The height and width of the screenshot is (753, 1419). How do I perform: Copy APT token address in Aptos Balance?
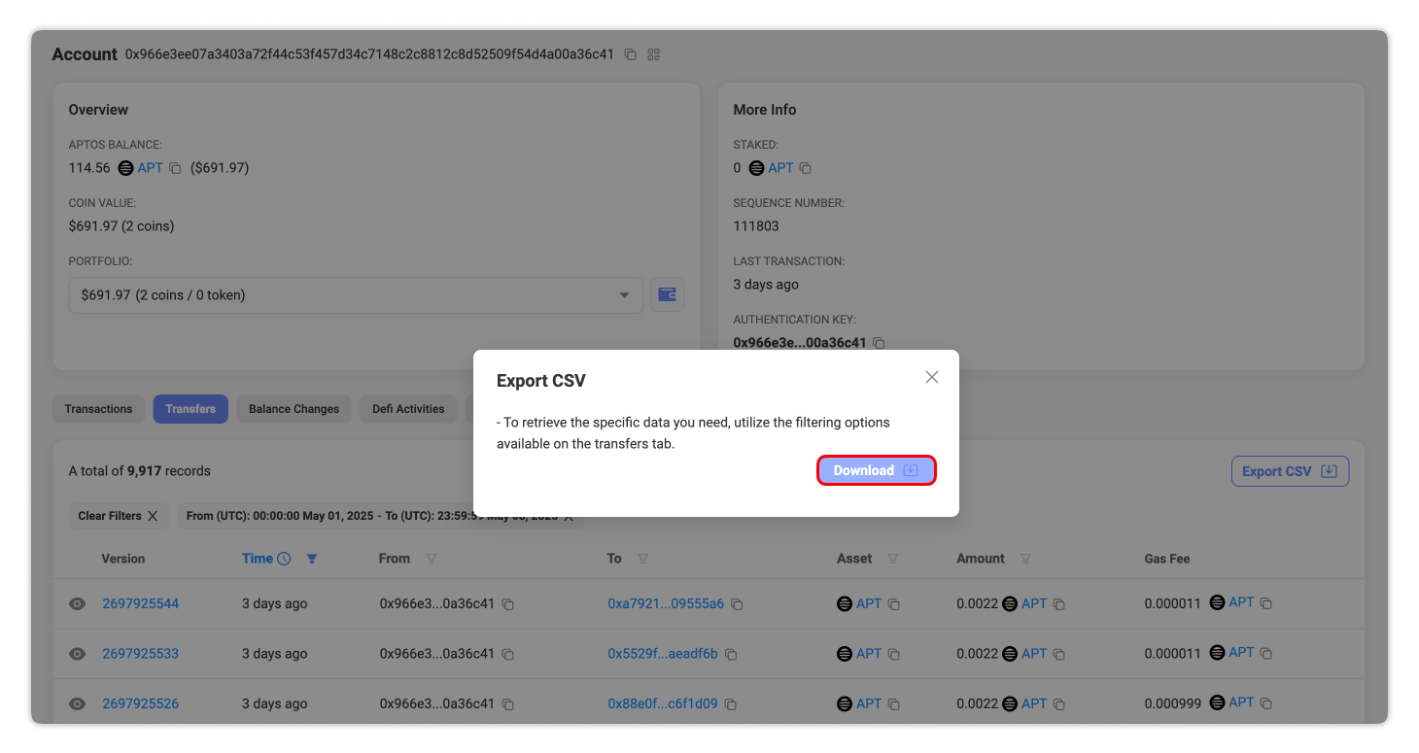[x=175, y=168]
